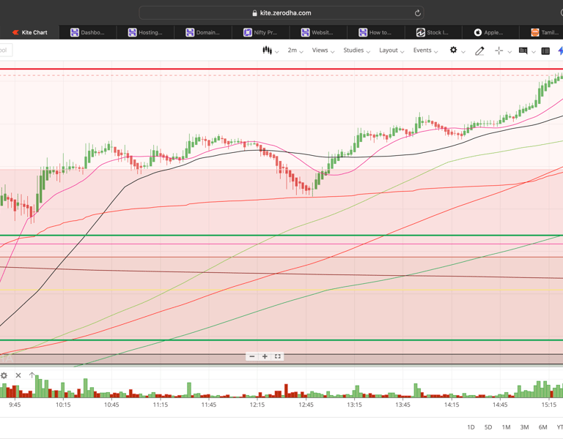Click the Kite logo in the first tab

point(15,32)
